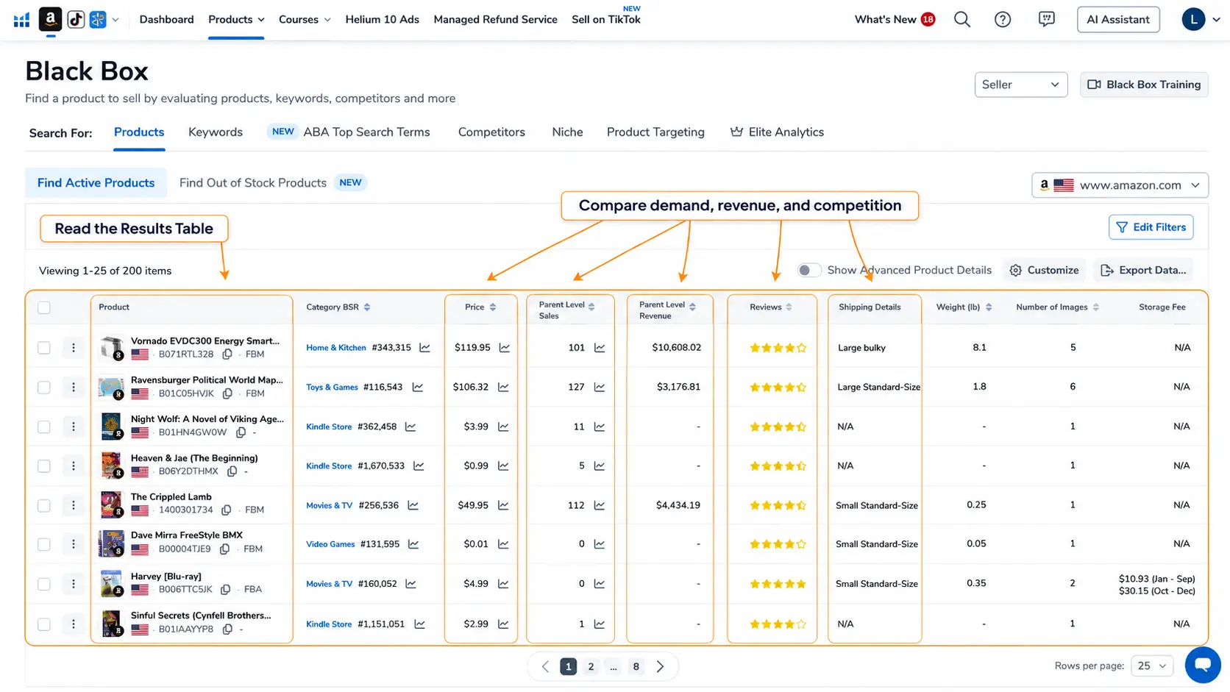The image size is (1230, 692).
Task: Select the Walmart marketplace icon
Action: click(x=98, y=20)
